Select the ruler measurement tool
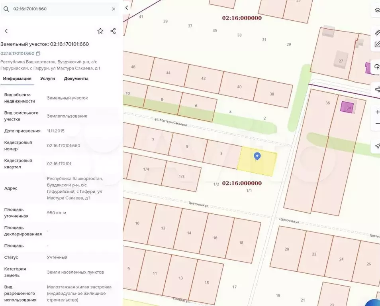Viewport: 380px width, 306px height. point(377,33)
